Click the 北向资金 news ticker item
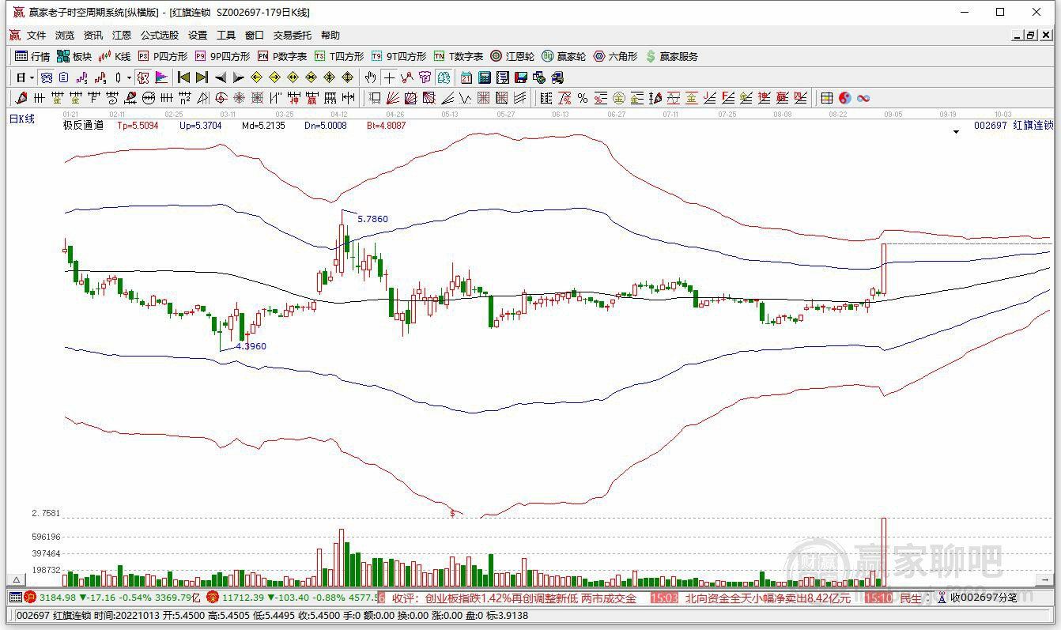The image size is (1061, 630). tap(768, 598)
